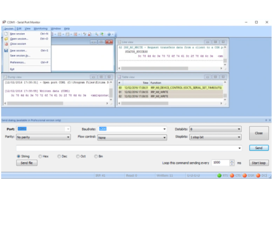
Task: Expand the command text history dropdown arrow
Action: (239, 148)
